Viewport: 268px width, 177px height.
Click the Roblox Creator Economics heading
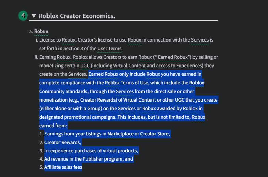pos(77,16)
